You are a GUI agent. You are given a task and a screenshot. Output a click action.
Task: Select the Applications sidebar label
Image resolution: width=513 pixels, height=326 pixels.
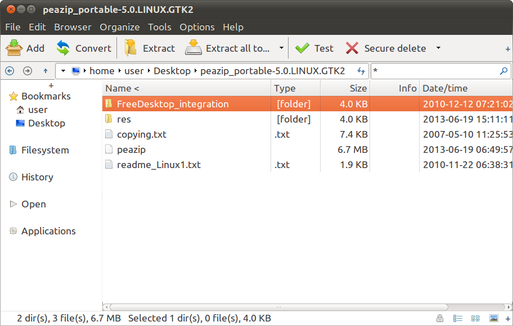(x=48, y=231)
